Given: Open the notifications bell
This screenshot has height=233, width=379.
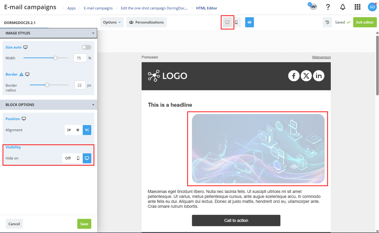Looking at the screenshot, I should coord(343,7).
